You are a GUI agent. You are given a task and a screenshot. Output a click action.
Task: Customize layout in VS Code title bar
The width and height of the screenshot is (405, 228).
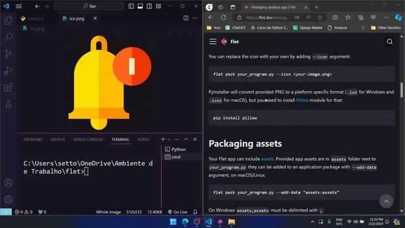point(158,6)
